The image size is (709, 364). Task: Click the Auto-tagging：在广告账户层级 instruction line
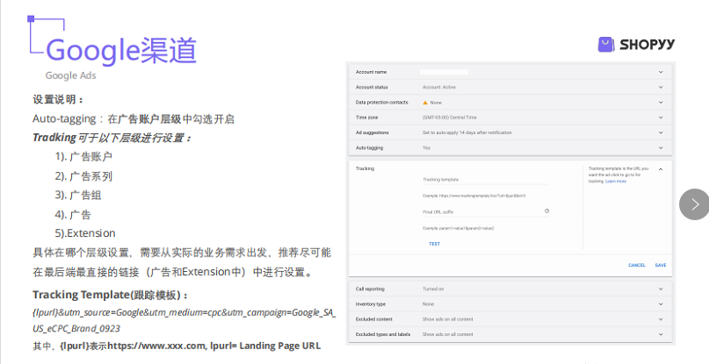[134, 118]
